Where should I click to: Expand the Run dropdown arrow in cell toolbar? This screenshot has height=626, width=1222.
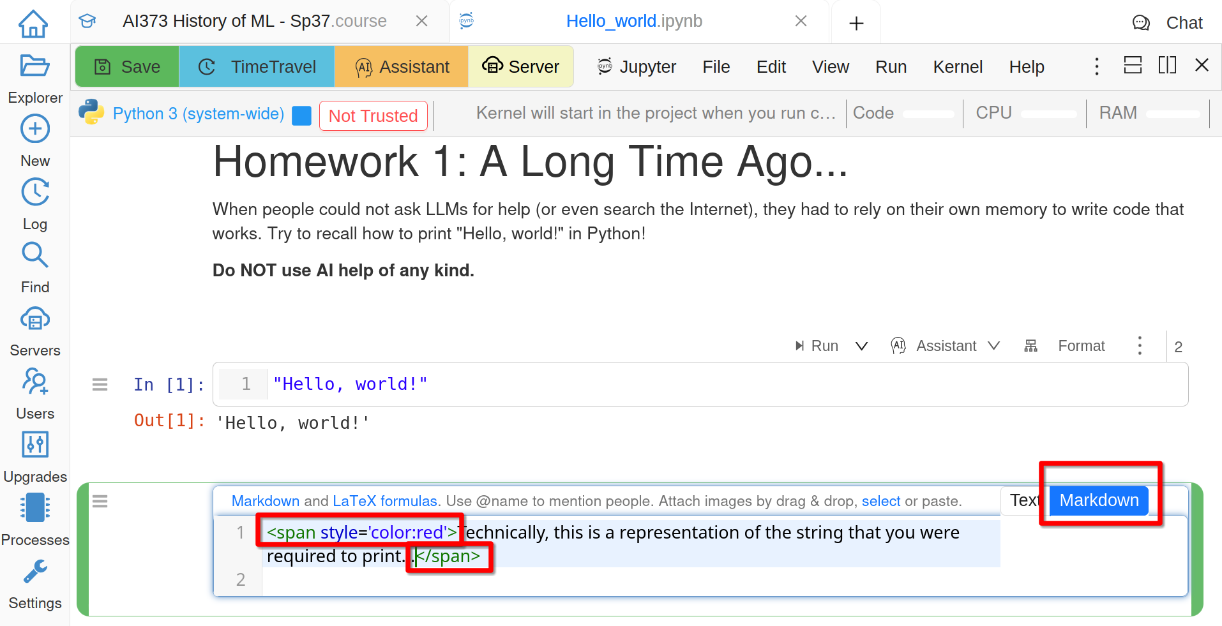coord(861,346)
